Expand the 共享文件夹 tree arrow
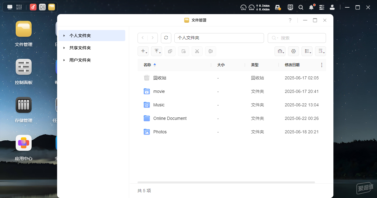The width and height of the screenshot is (377, 198). [64, 48]
